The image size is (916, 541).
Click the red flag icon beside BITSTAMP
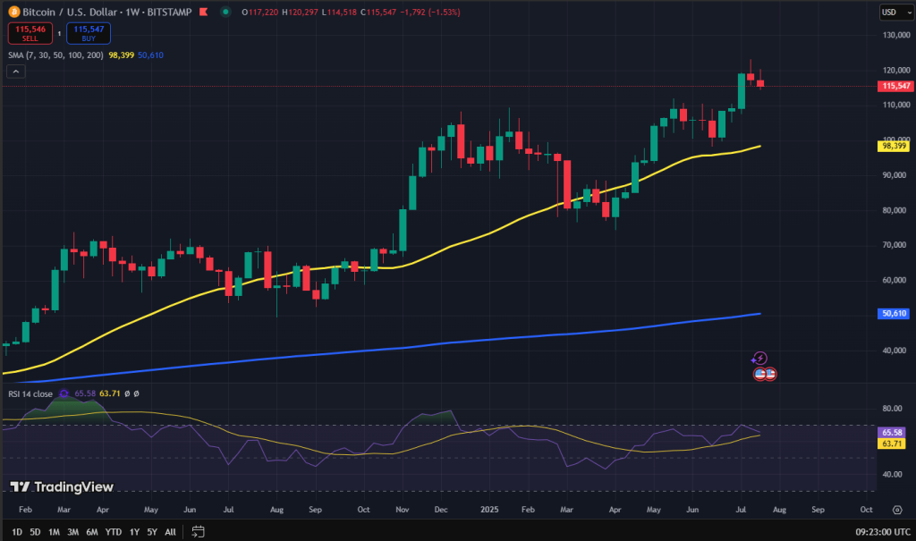point(202,12)
